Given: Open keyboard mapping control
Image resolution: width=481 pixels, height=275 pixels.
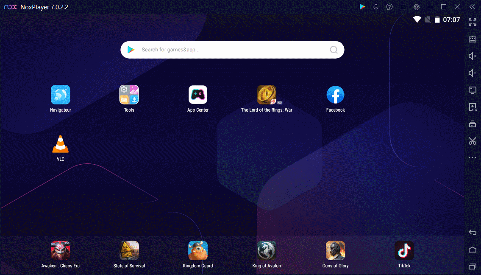Looking at the screenshot, I should (x=473, y=39).
